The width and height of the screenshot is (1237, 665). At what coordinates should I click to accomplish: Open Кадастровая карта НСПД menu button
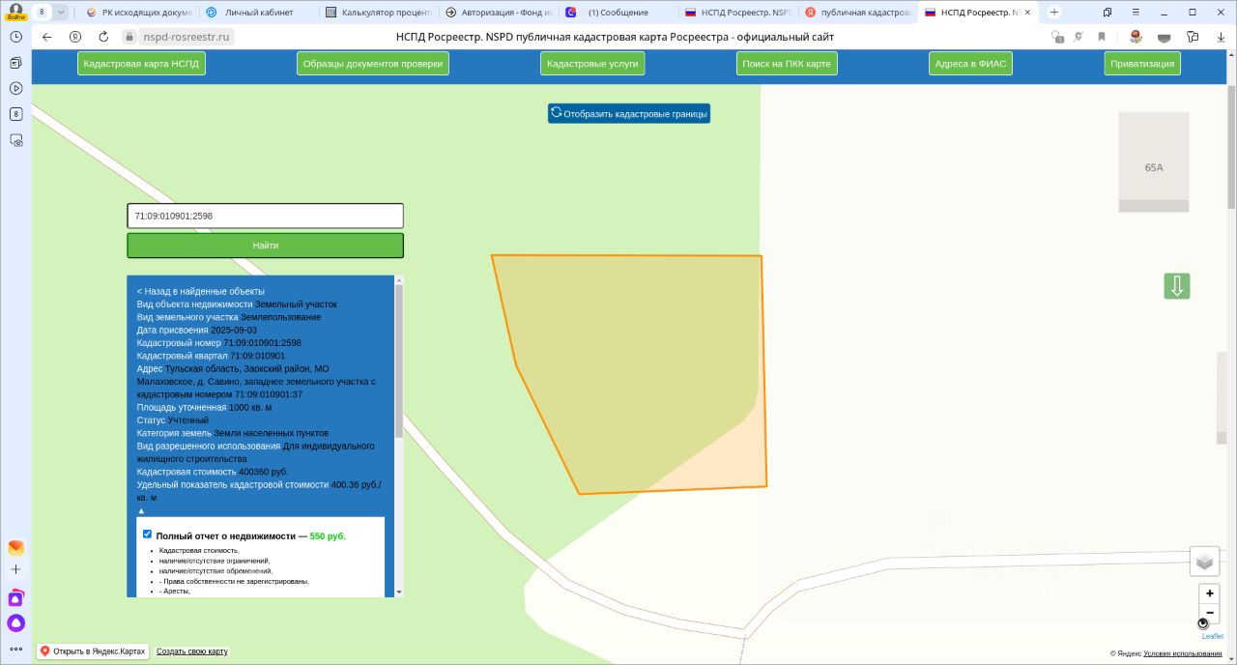[x=141, y=64]
